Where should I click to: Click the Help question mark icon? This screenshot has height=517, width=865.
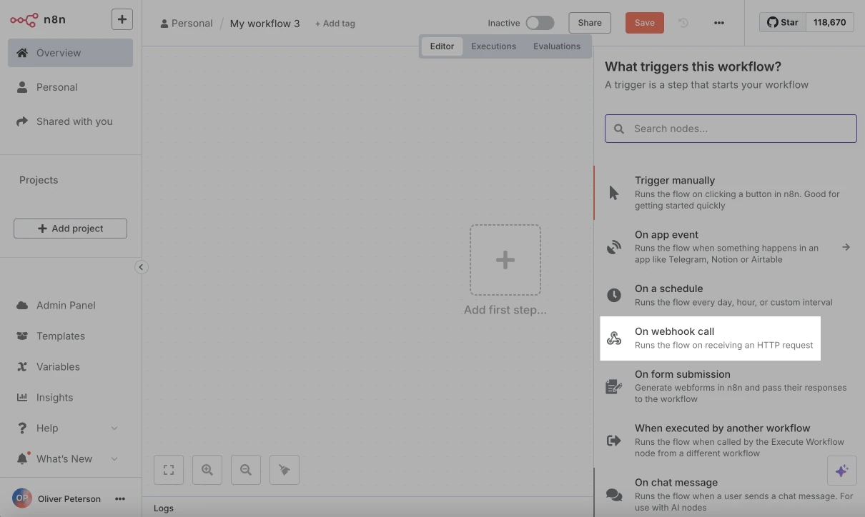[x=22, y=428]
